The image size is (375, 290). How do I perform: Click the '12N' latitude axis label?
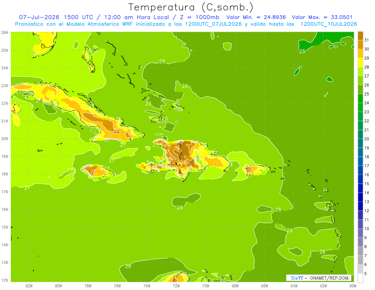[x=4, y=280]
